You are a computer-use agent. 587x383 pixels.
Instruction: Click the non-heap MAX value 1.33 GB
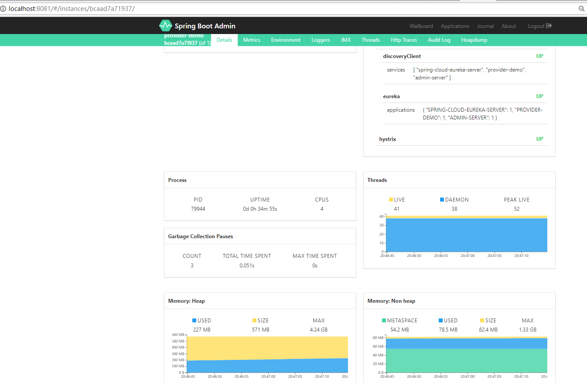coord(528,330)
